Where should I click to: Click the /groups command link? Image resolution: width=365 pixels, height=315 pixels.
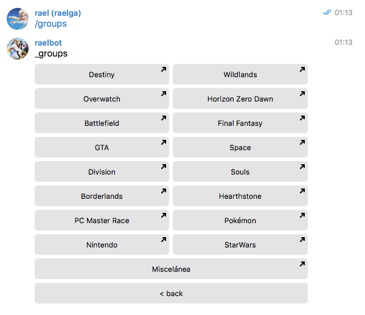[51, 24]
